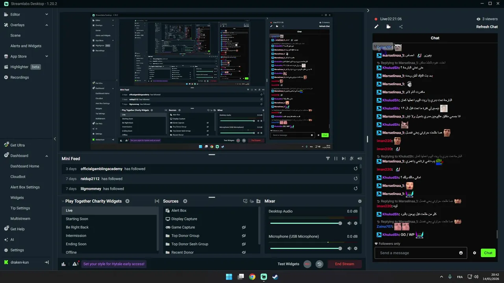The height and width of the screenshot is (283, 504).
Task: Show the Top Donor Group source
Action: tap(244, 236)
